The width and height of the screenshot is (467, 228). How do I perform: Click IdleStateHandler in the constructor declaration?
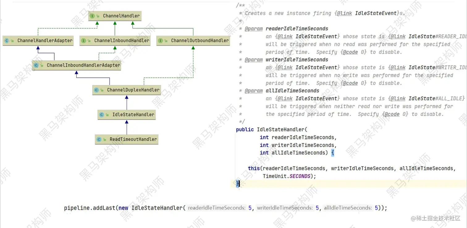[x=280, y=129]
